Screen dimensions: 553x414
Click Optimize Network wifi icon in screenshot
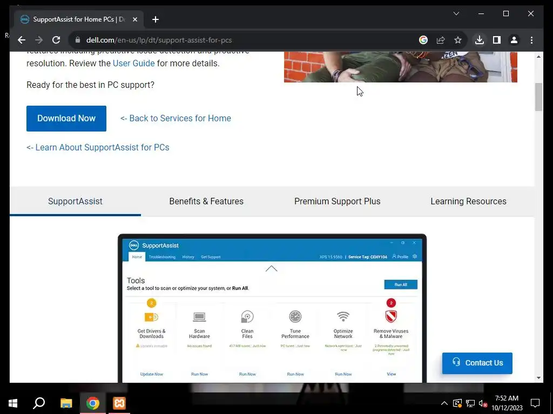(343, 316)
